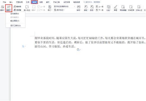Click the 比较 (Compare) icon
The image size is (146, 101).
108,7
